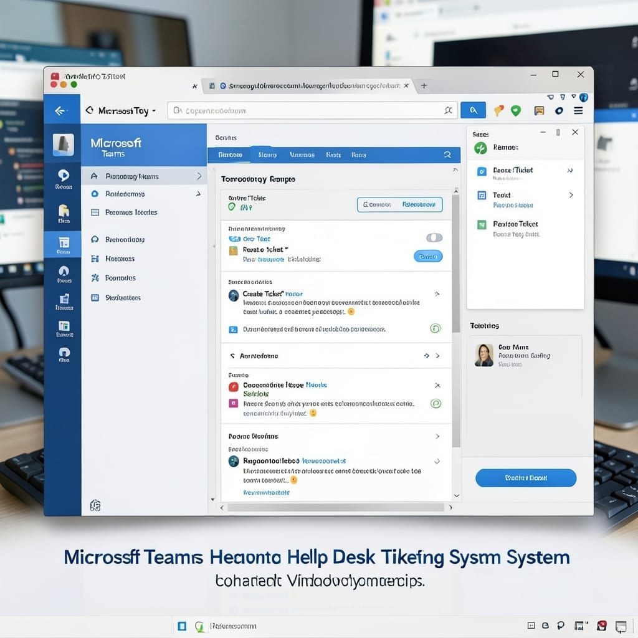This screenshot has height=638, width=638.
Task: Expand the Rlanonogy Nems sidebar chevron
Action: [199, 176]
